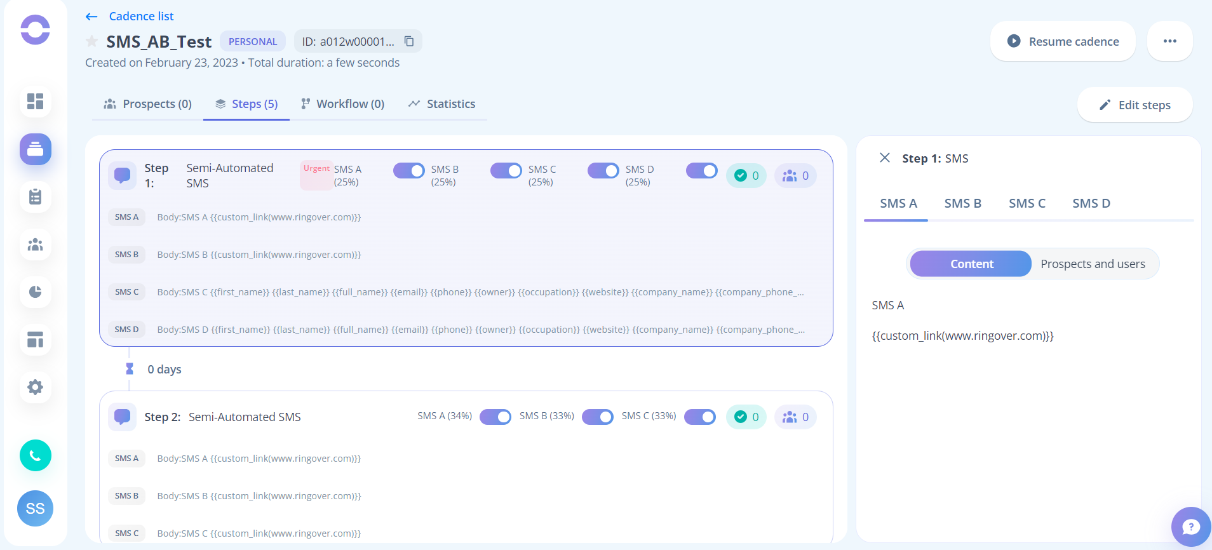Open the settings gear icon in sidebar
The height and width of the screenshot is (550, 1212).
36,387
